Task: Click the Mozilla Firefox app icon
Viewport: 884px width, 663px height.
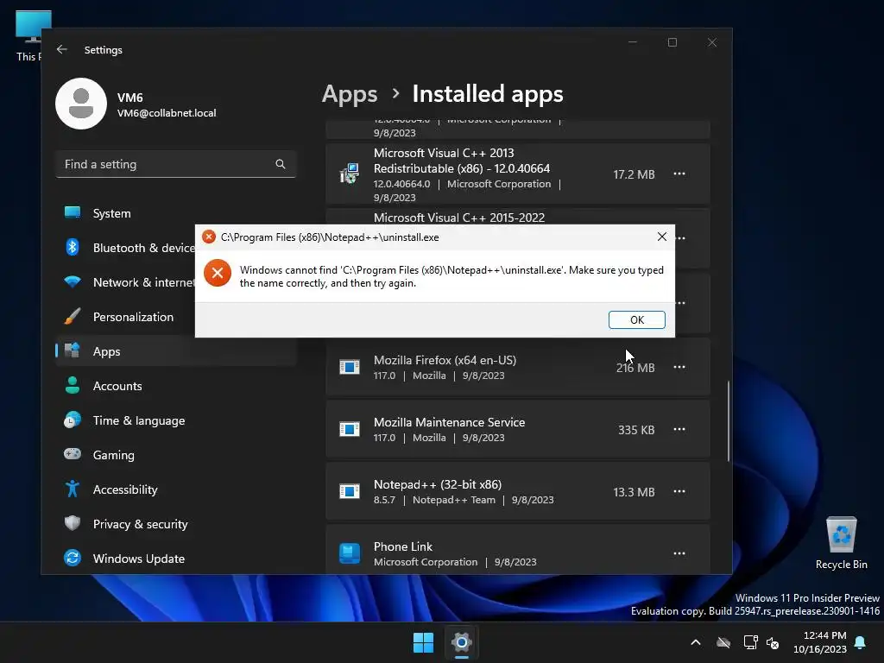Action: [350, 367]
